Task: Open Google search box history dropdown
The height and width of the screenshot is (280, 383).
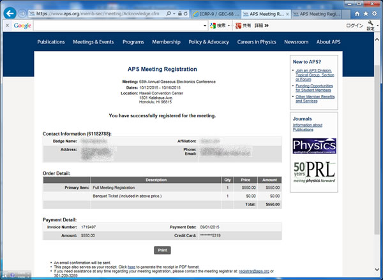Action: [205, 26]
